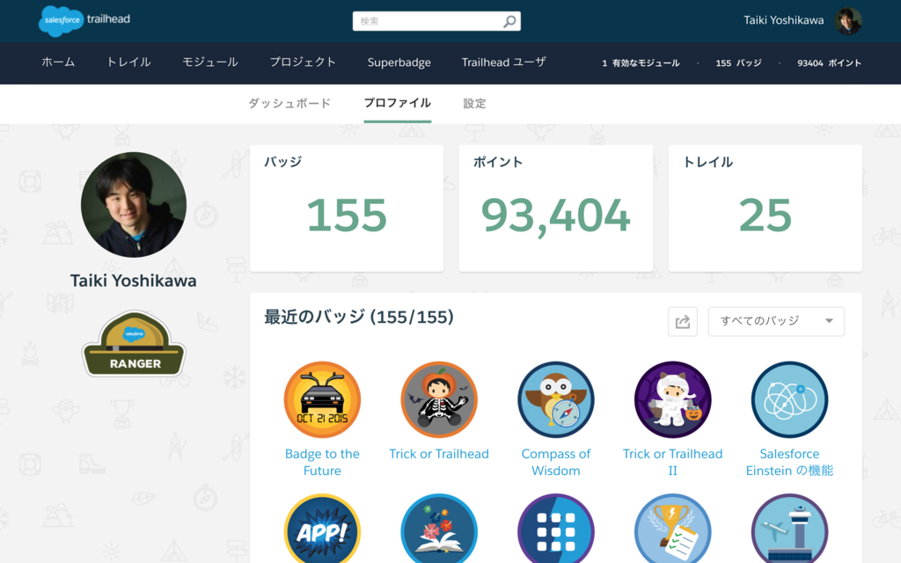This screenshot has height=563, width=901.
Task: Click the ポイント 93,404 stat card
Action: [556, 208]
